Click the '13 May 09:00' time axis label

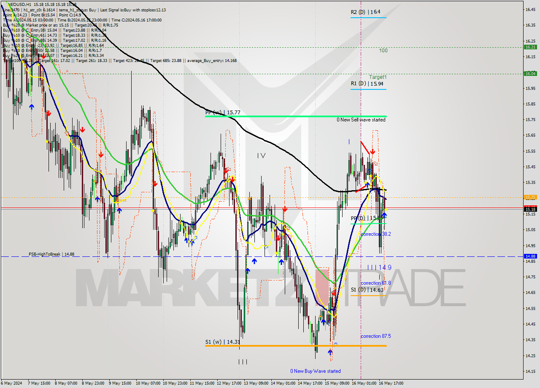coord(256,383)
